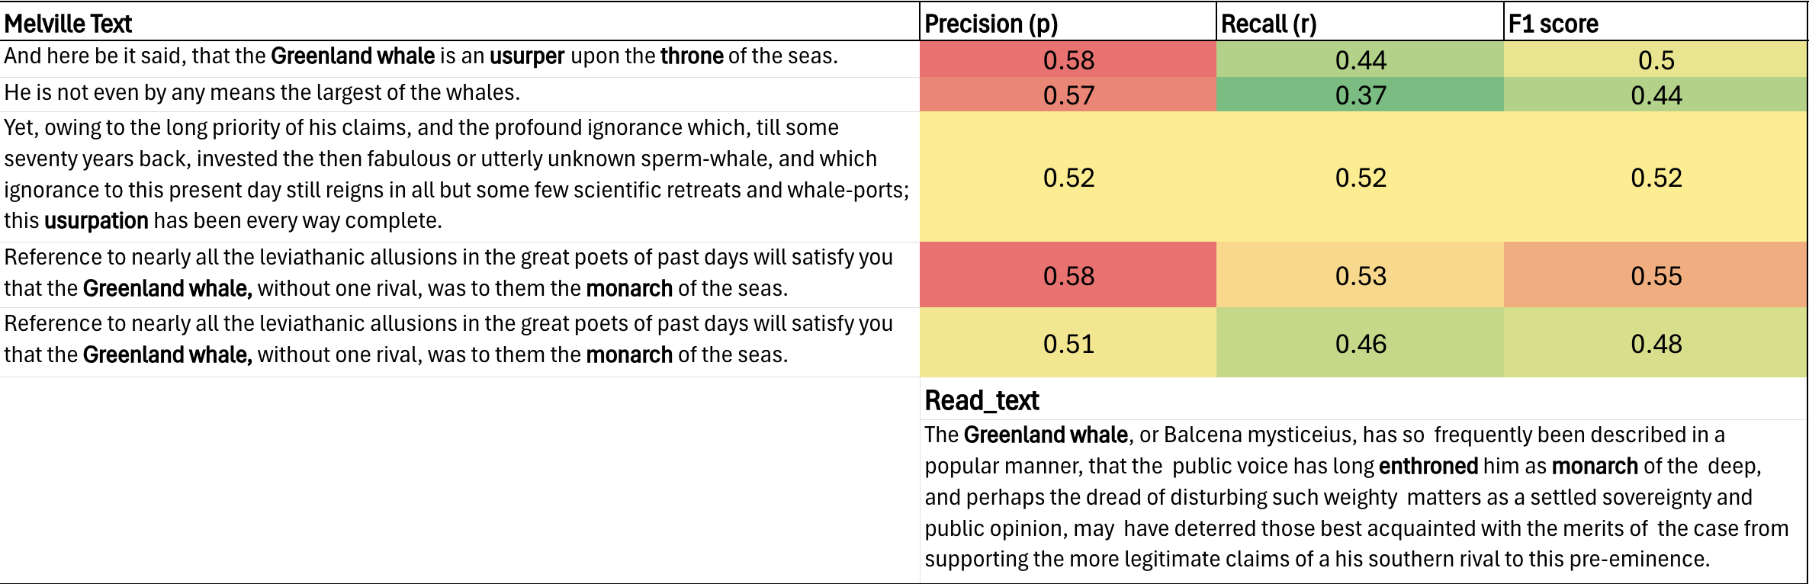This screenshot has width=1809, height=584.
Task: Click the precision cell showing 0.51
Action: pos(1068,344)
